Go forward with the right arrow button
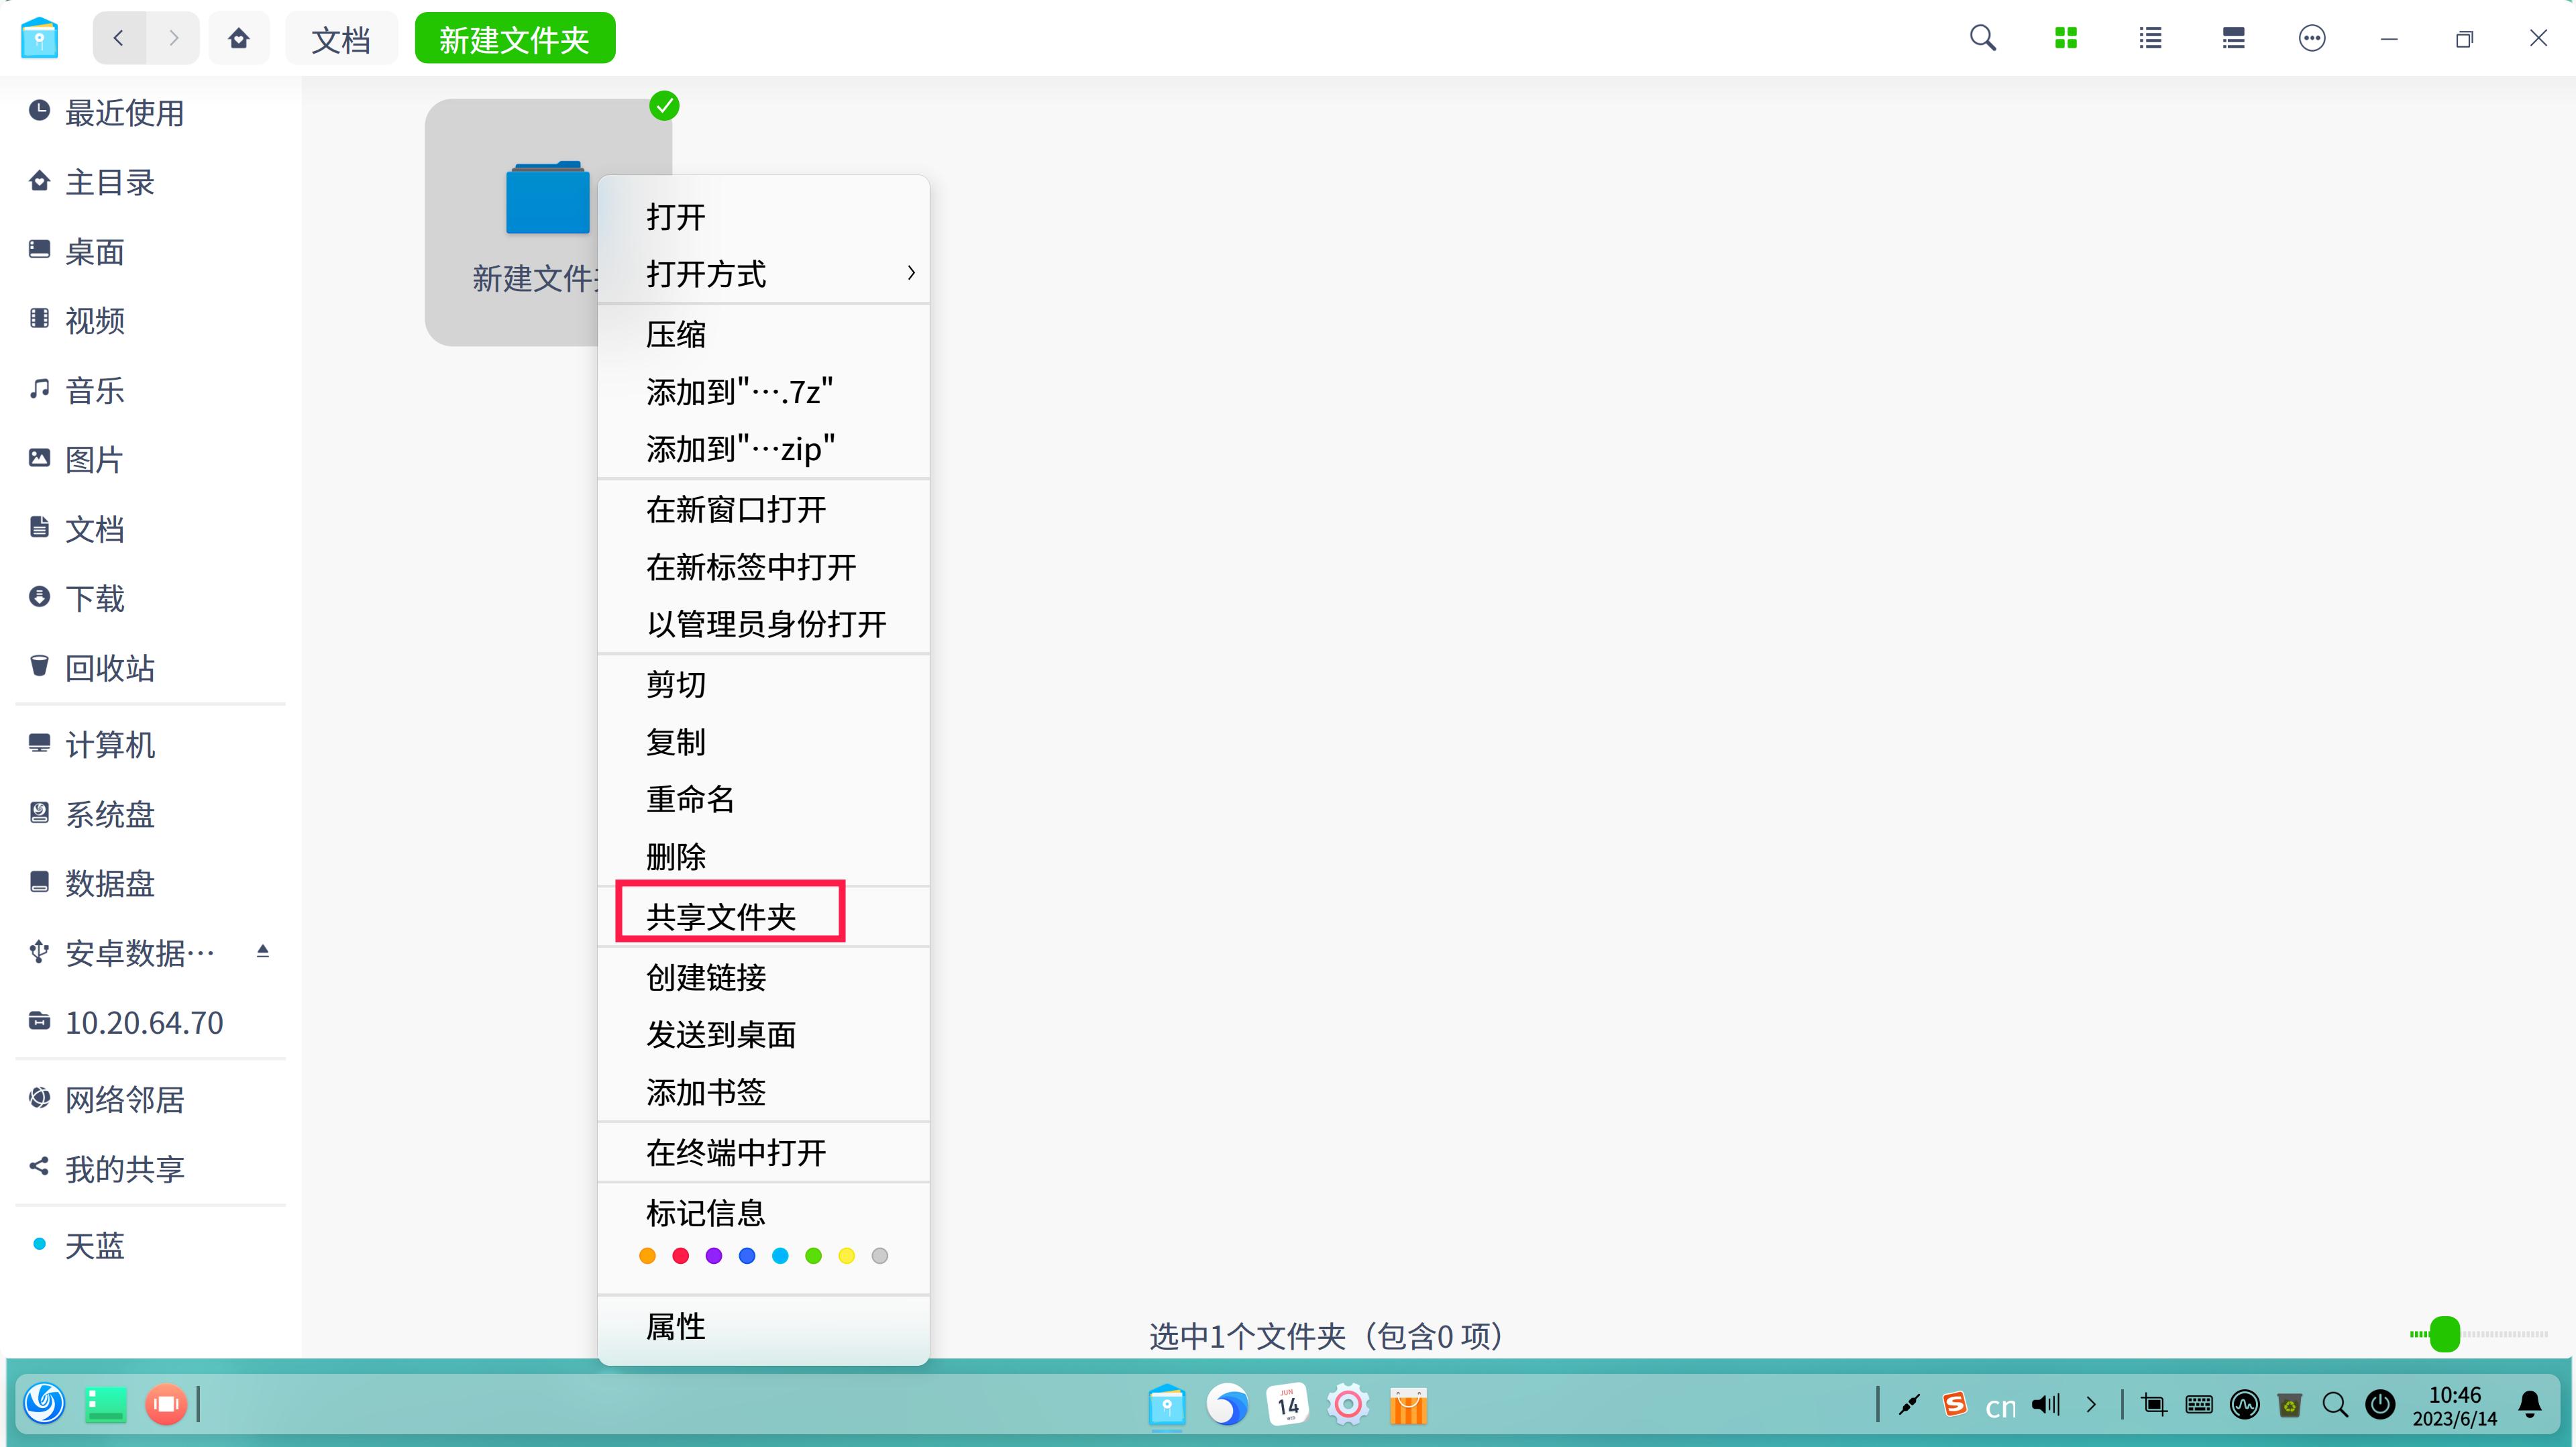 (174, 39)
